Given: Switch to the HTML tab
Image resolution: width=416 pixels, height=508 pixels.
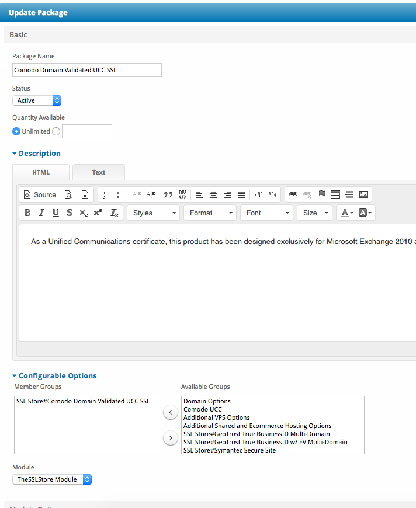Looking at the screenshot, I should pyautogui.click(x=41, y=172).
